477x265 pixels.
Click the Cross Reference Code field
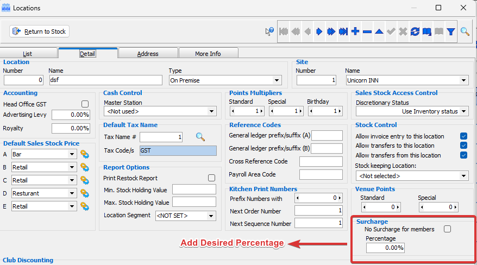[x=321, y=162]
